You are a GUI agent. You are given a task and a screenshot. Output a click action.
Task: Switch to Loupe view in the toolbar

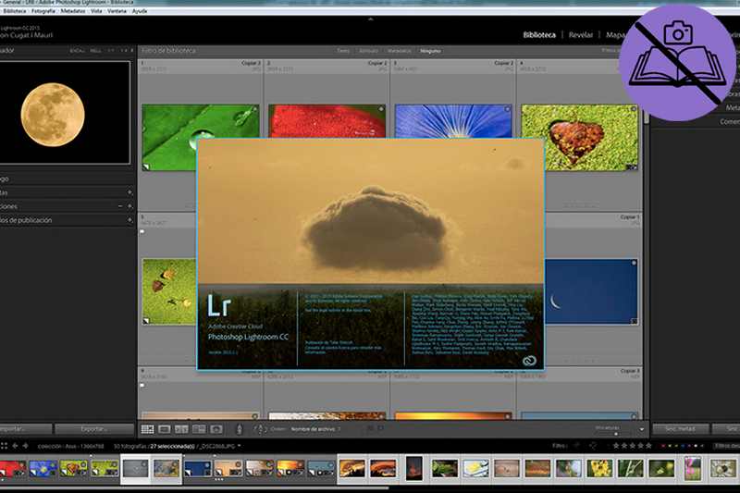[165, 429]
